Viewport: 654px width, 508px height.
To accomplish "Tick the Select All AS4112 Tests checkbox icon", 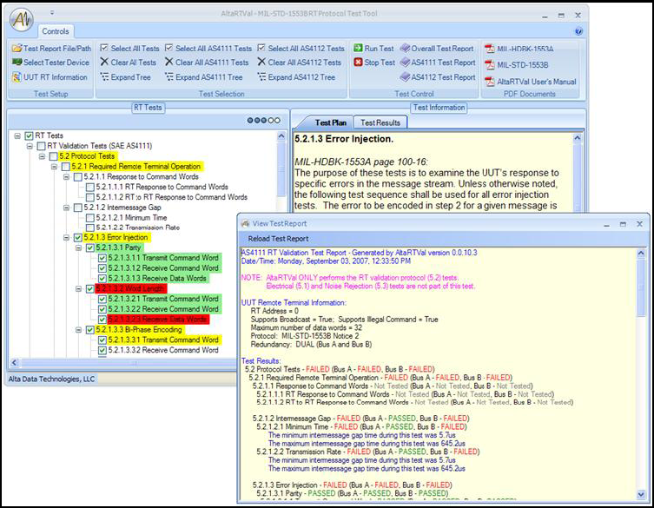I will coord(261,48).
